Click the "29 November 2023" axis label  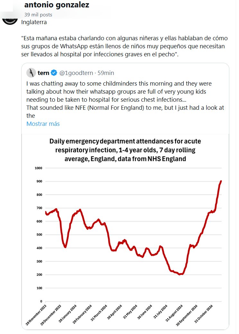tap(36, 315)
